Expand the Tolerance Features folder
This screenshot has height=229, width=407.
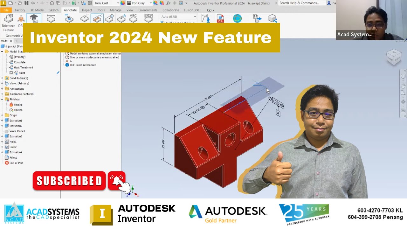(2, 94)
